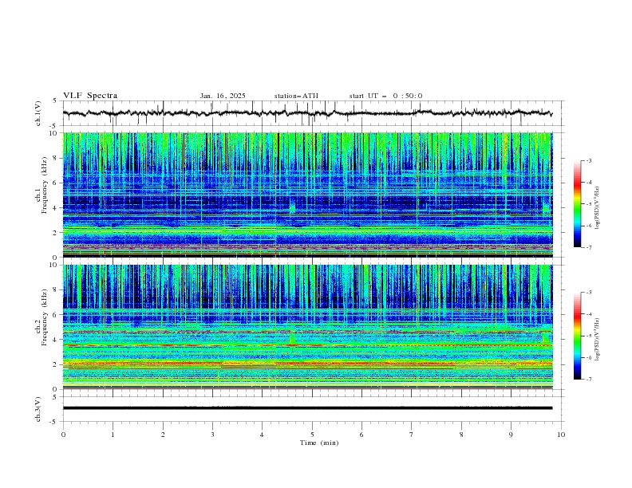632x488 pixels.
Task: Click the ch.1 colorbar "log(PSD)(V²/Hz)" label
Action: pos(597,207)
